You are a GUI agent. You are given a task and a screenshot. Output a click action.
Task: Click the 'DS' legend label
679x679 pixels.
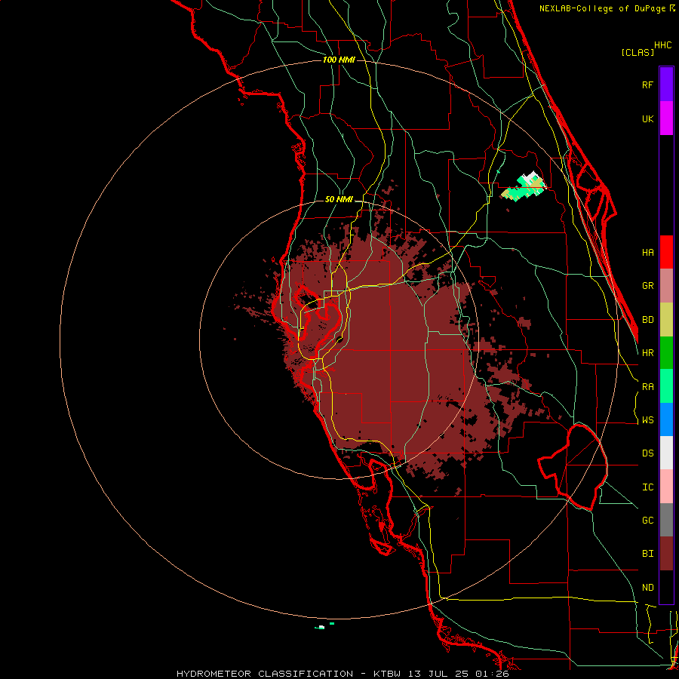click(647, 453)
